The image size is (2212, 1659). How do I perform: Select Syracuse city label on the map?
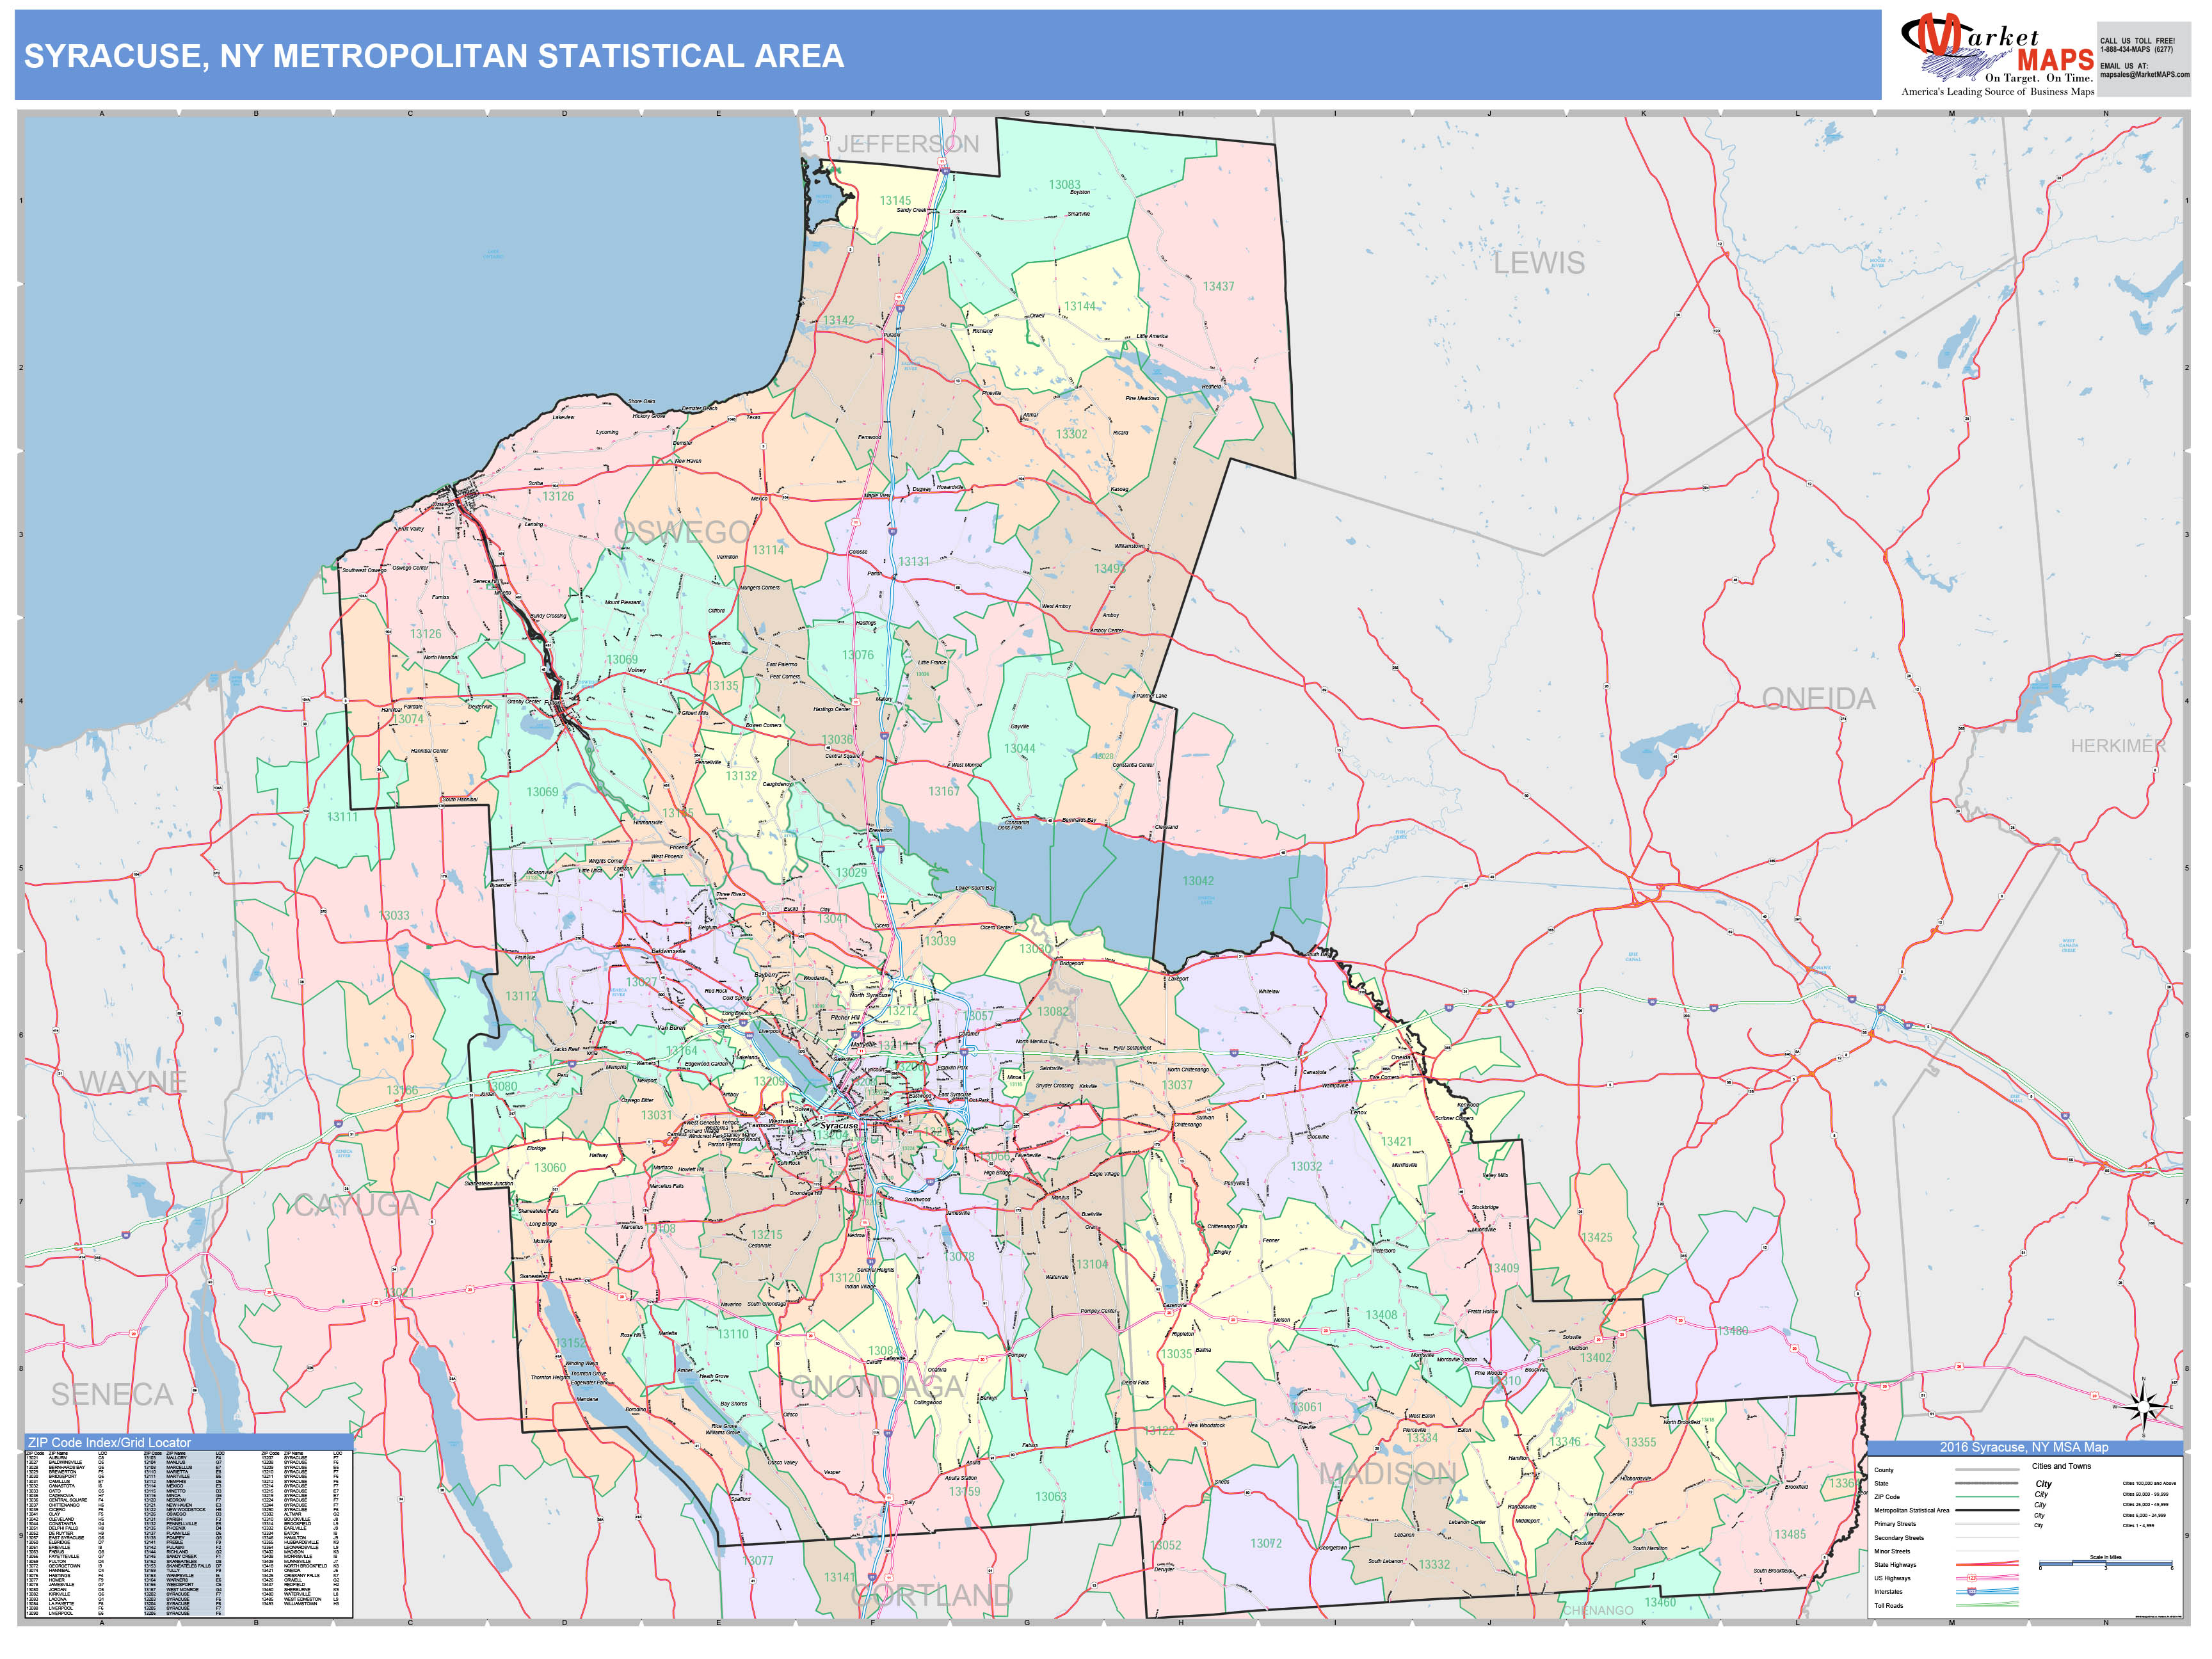[x=841, y=1125]
